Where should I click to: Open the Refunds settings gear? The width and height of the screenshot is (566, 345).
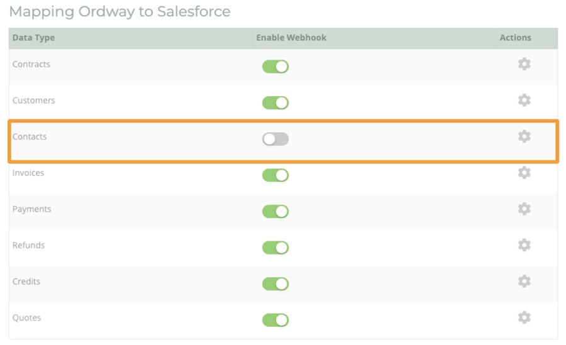tap(524, 245)
